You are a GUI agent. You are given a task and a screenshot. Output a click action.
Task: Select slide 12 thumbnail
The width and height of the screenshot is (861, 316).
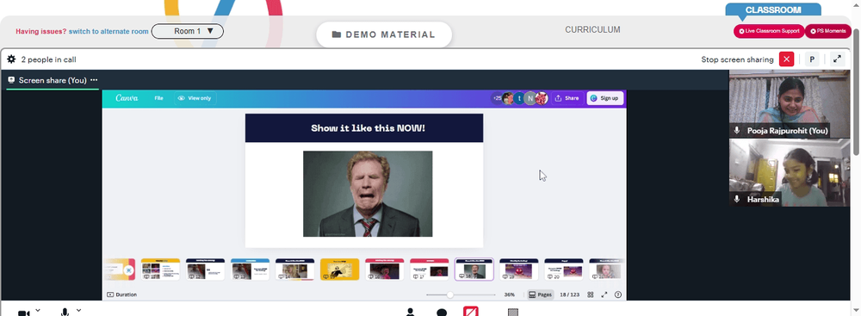pyautogui.click(x=206, y=270)
